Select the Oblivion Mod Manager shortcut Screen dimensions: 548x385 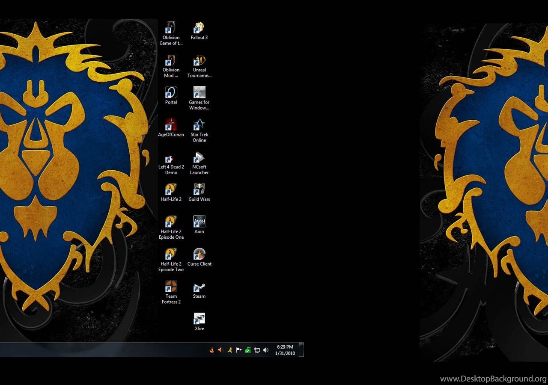tap(171, 66)
